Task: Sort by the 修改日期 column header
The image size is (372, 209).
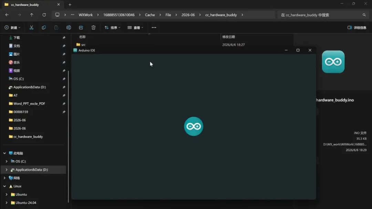Action: click(228, 37)
